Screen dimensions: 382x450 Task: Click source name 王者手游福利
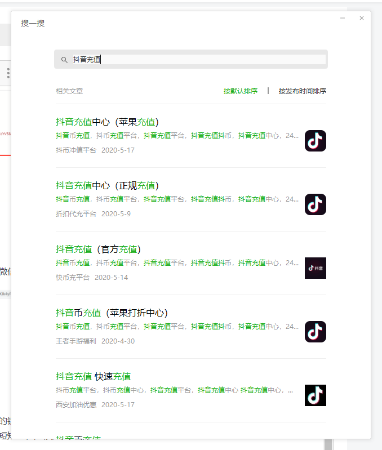[76, 341]
